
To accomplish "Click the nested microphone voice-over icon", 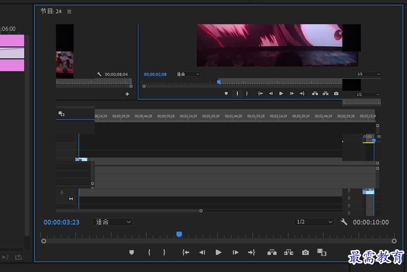I will (62, 193).
